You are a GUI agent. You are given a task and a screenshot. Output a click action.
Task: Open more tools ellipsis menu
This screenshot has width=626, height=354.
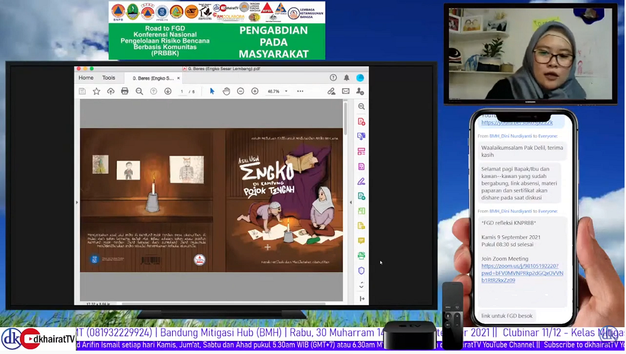[x=300, y=91]
